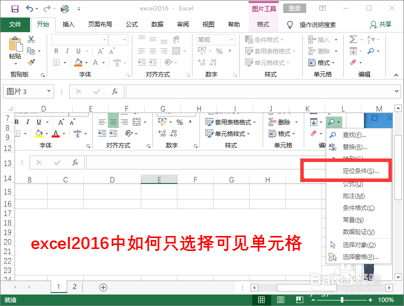Switch to sheet tab 2
404x306 pixels.
coord(75,286)
